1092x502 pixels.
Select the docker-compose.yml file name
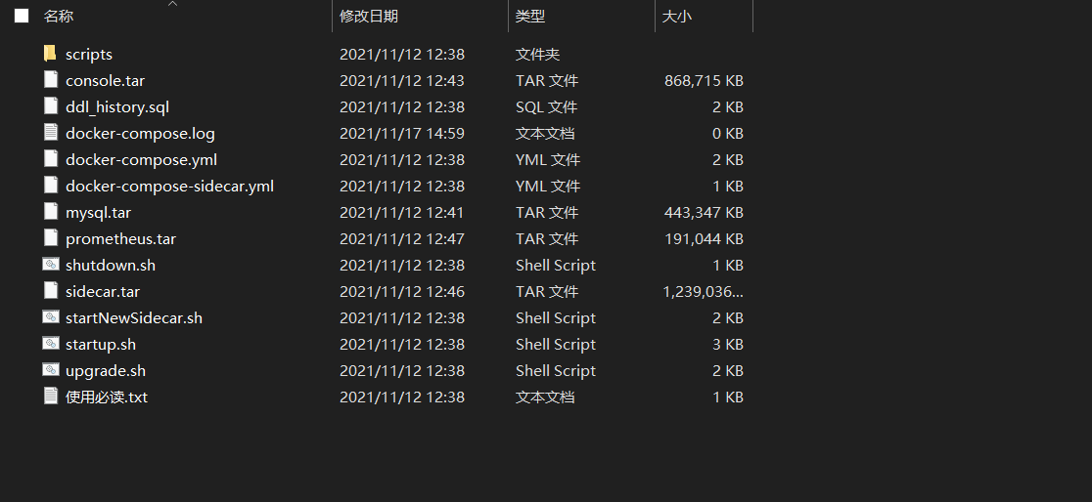[141, 159]
